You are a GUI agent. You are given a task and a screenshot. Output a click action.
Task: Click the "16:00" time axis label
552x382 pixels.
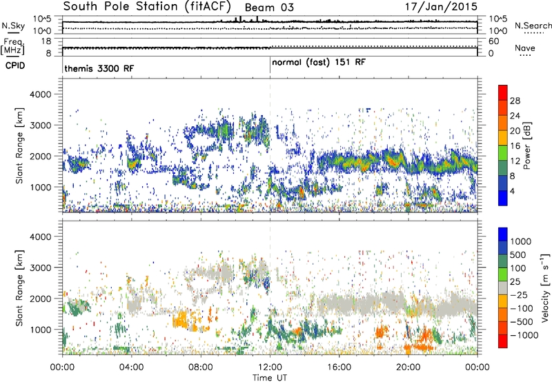339,368
